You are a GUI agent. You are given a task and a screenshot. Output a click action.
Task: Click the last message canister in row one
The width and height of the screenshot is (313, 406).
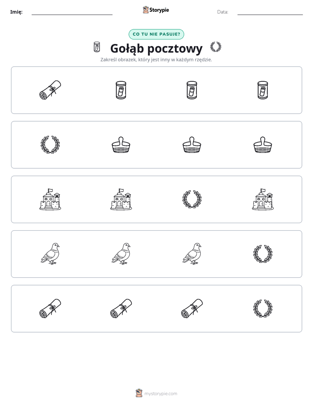pyautogui.click(x=263, y=90)
